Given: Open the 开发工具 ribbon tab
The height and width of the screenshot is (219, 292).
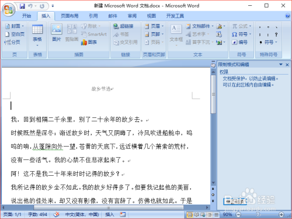Looking at the screenshot, I should pyautogui.click(x=175, y=16).
